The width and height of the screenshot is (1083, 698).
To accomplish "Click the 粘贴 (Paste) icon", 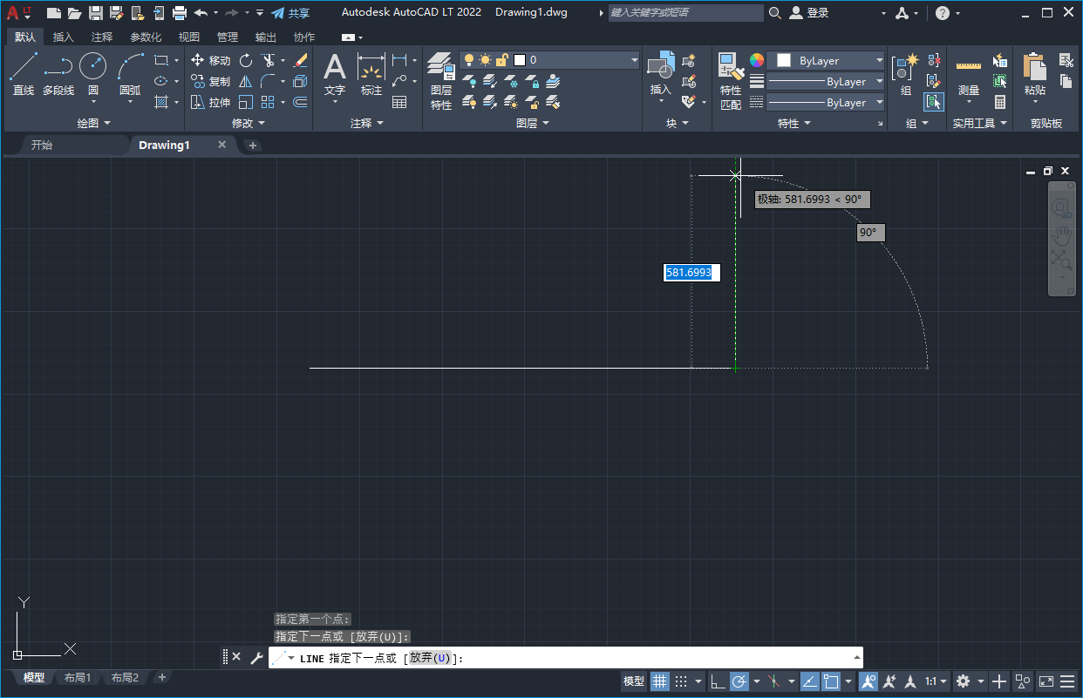I will point(1032,70).
